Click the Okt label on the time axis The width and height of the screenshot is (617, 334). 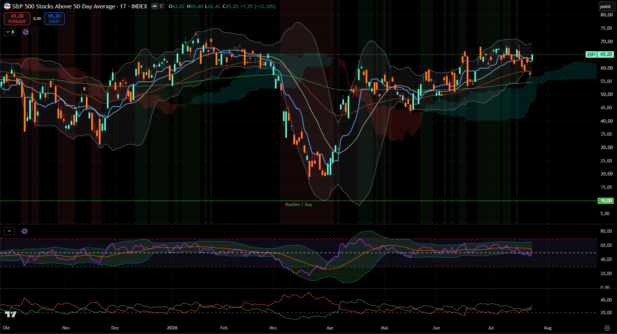[7, 328]
